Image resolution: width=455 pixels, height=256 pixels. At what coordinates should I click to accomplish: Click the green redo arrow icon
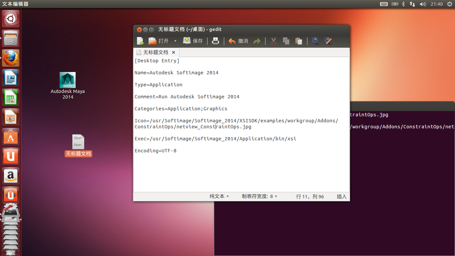pyautogui.click(x=257, y=41)
